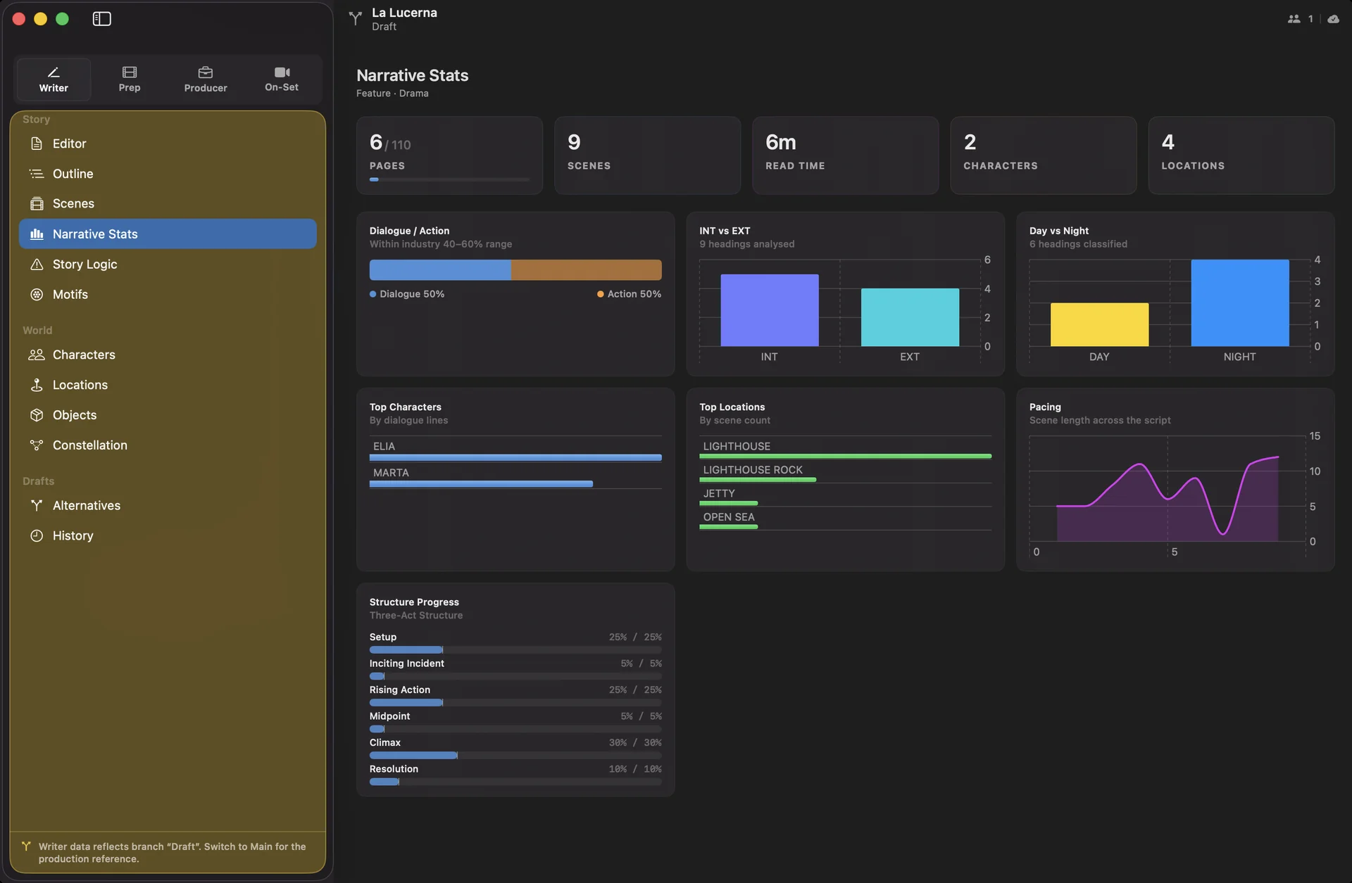Click the Narrative Stats page heading
This screenshot has height=883, width=1352.
pos(413,75)
